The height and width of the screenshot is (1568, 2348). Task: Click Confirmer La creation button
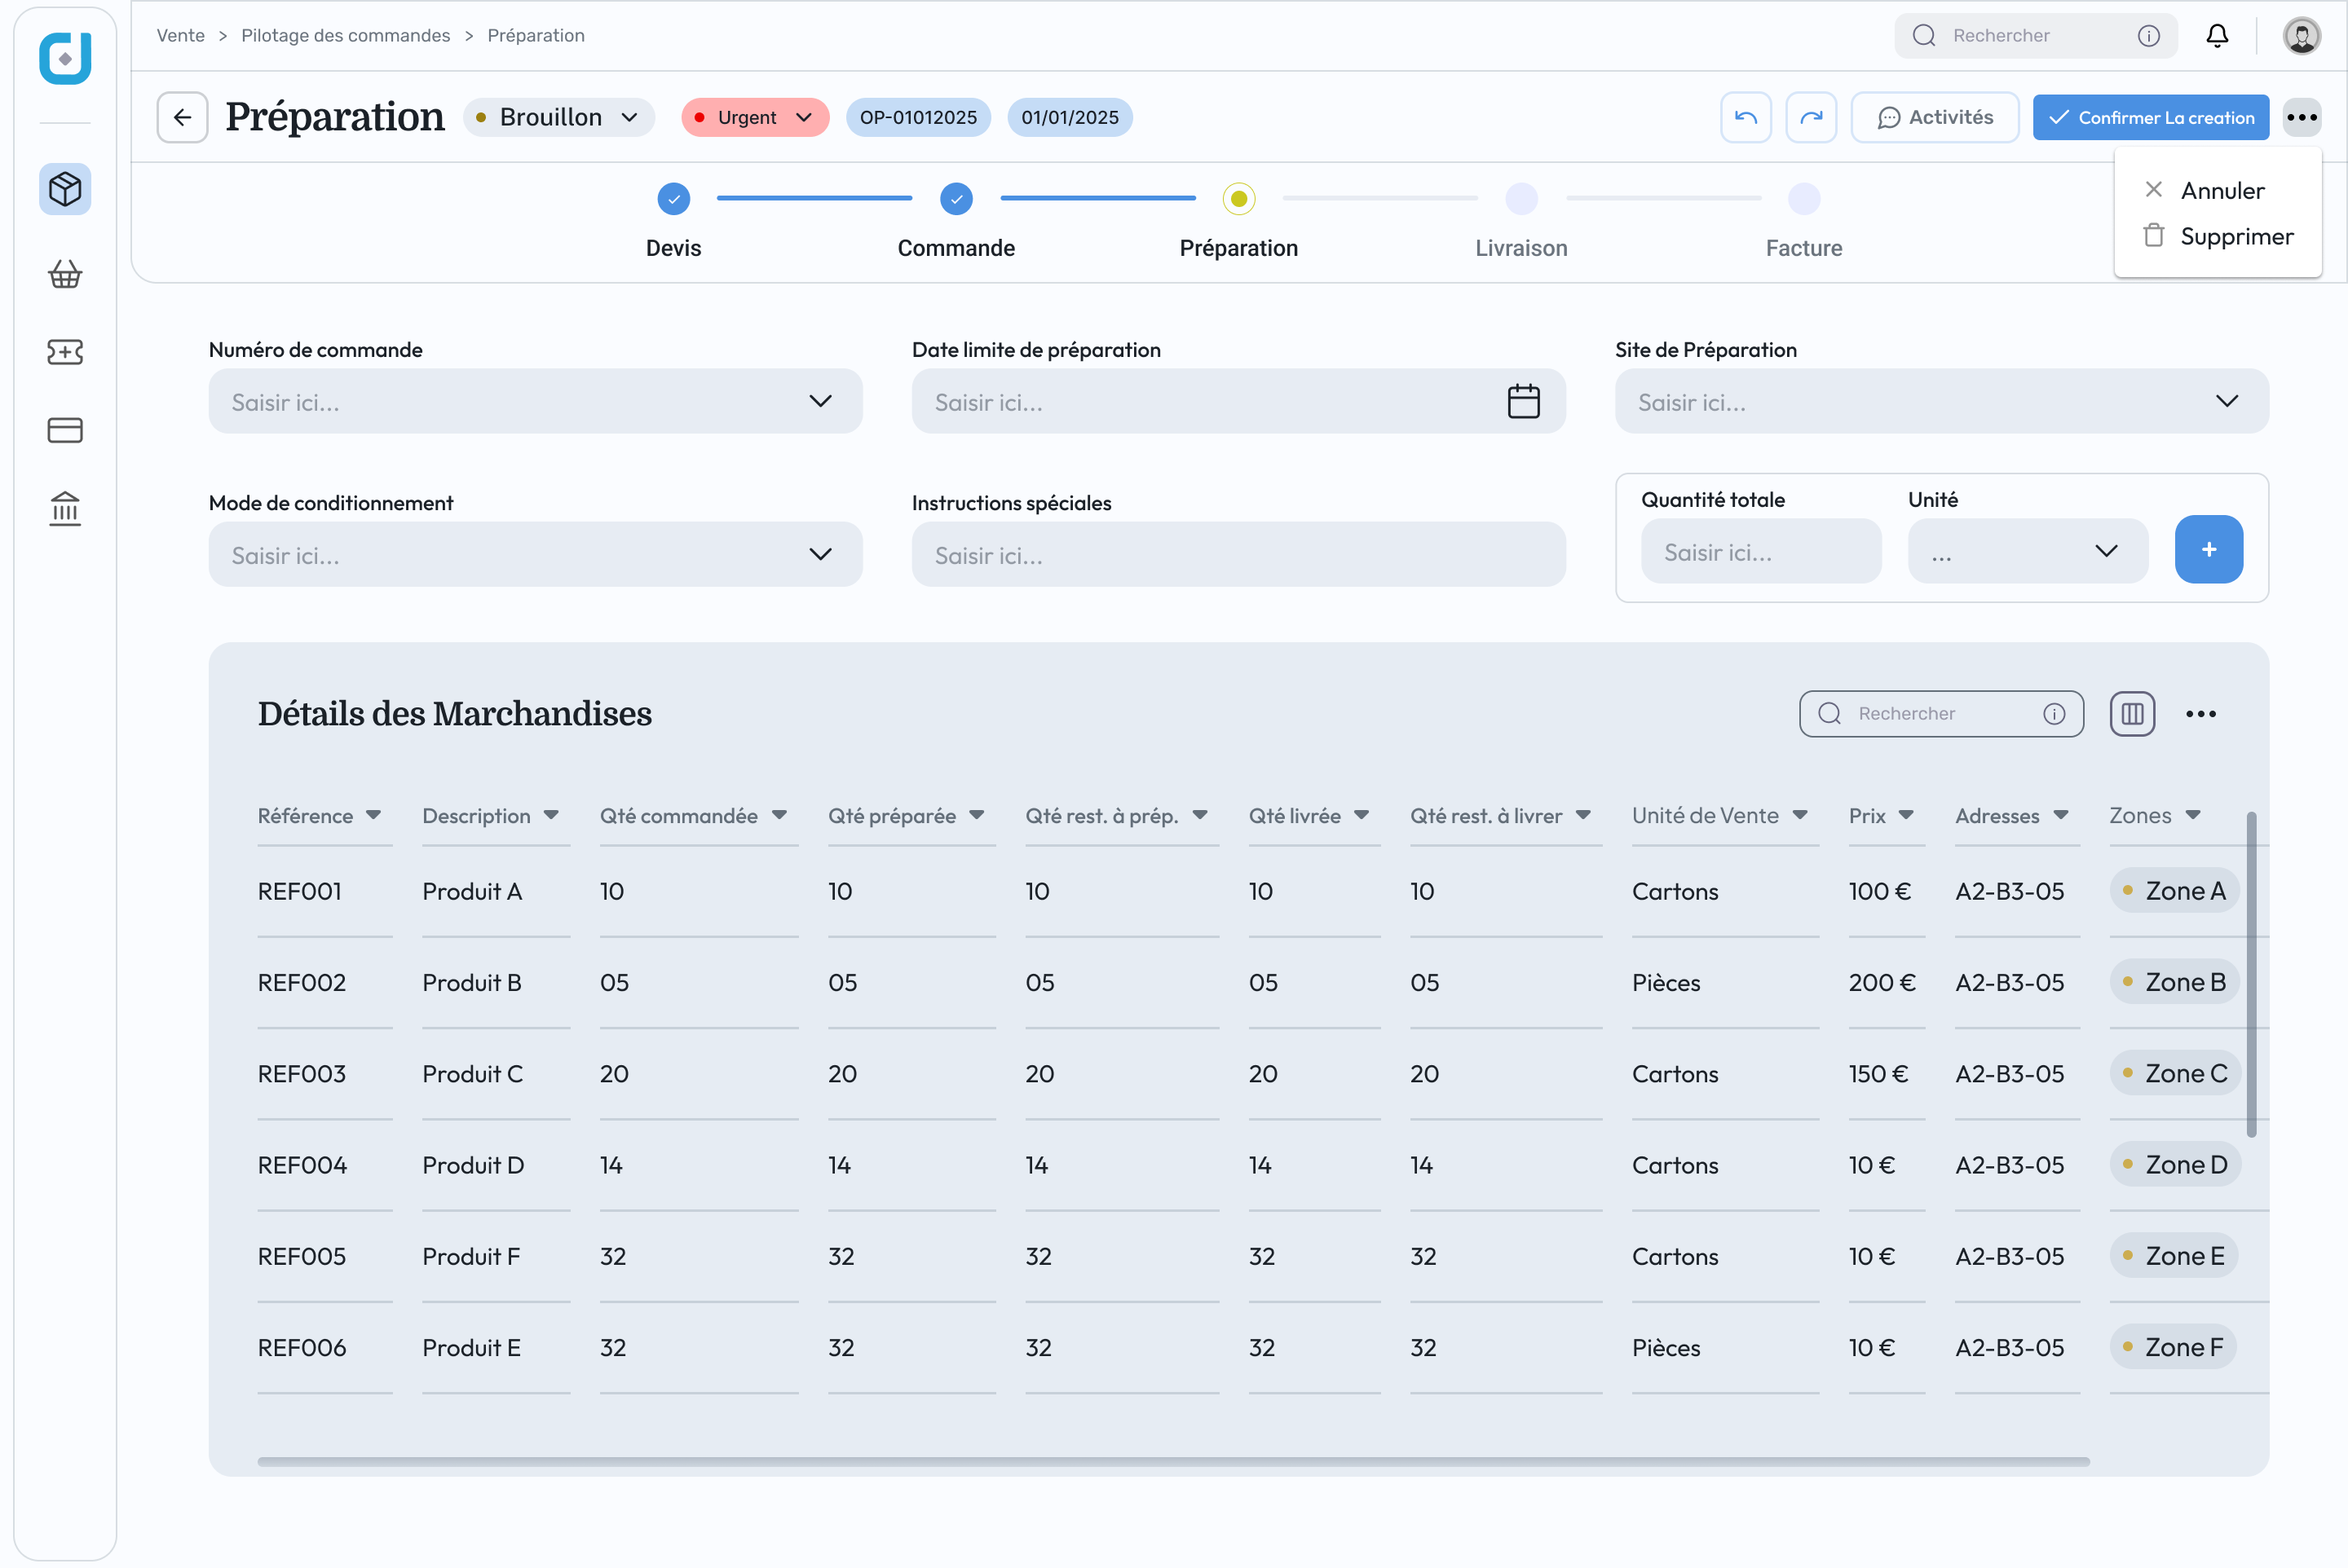pyautogui.click(x=2151, y=117)
